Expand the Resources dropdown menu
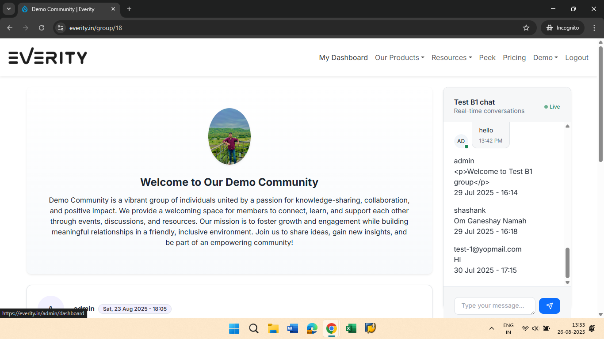The width and height of the screenshot is (604, 339). (452, 57)
